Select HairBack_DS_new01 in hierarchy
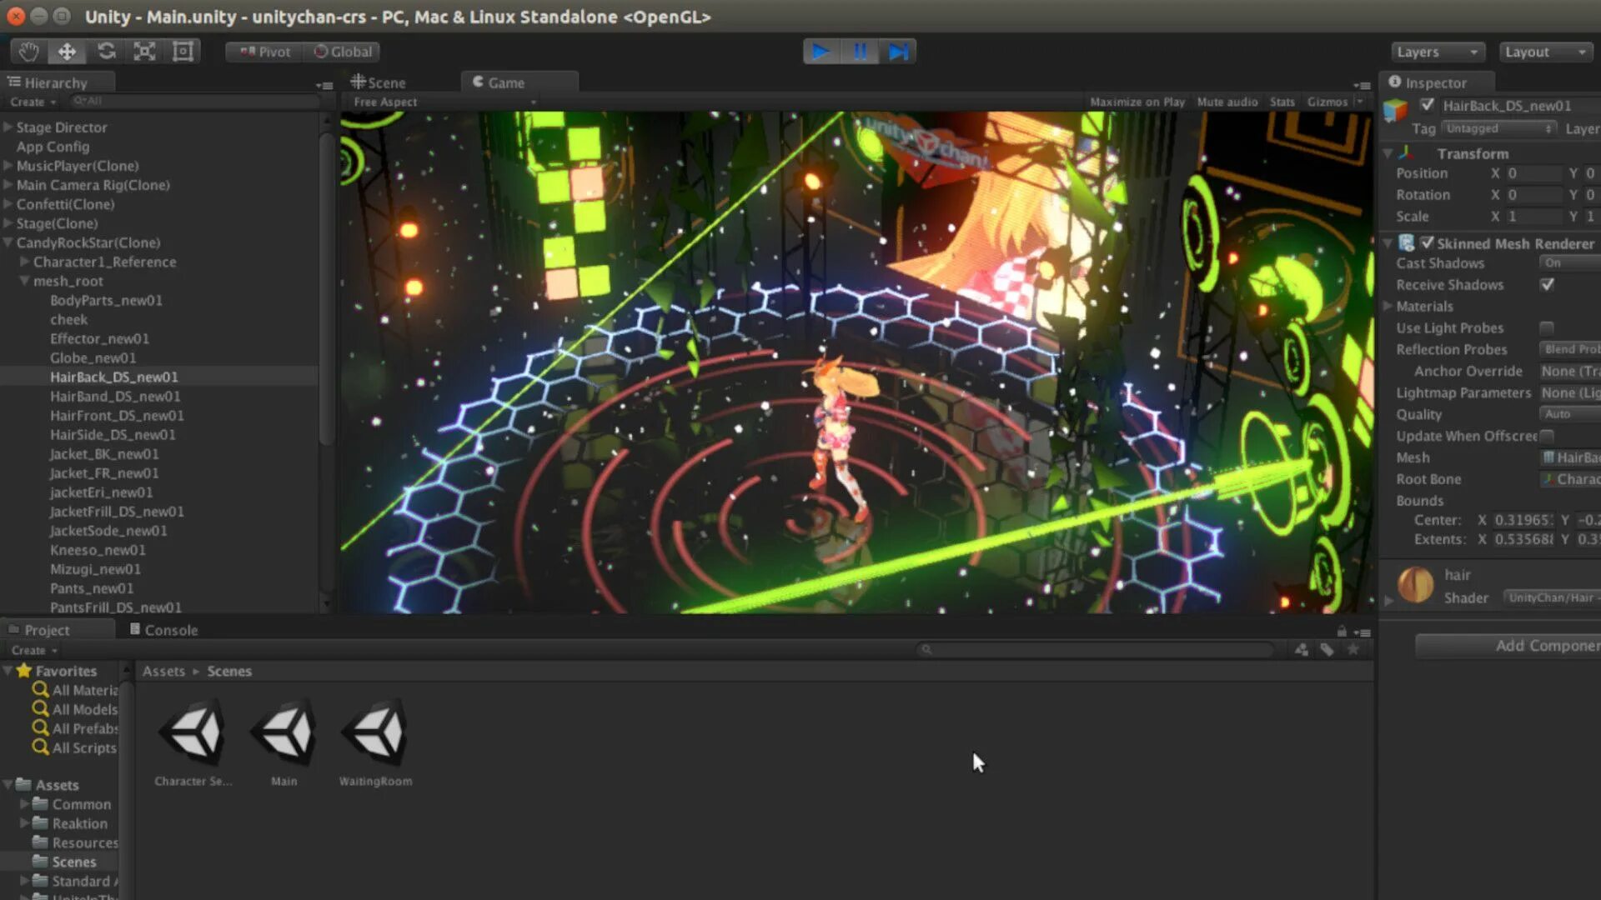Viewport: 1601px width, 900px height. (113, 376)
